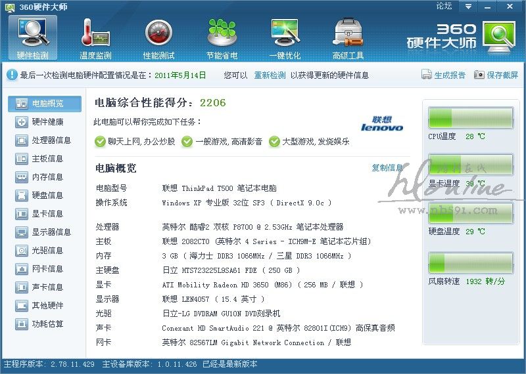Click the 82567LM Gigabit network card line
Image resolution: width=526 pixels, height=374 pixels.
[256, 343]
